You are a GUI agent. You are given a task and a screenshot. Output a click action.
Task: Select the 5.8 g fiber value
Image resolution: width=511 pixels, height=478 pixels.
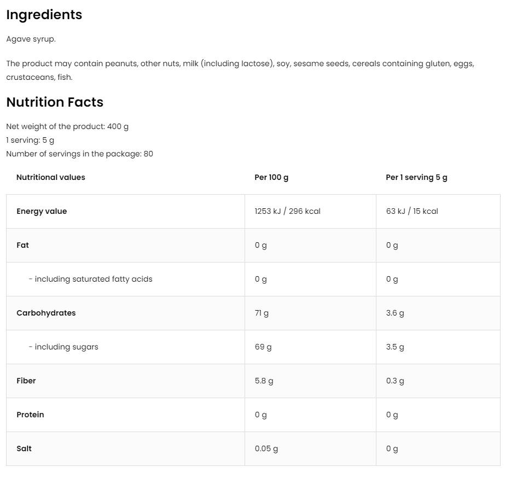264,381
